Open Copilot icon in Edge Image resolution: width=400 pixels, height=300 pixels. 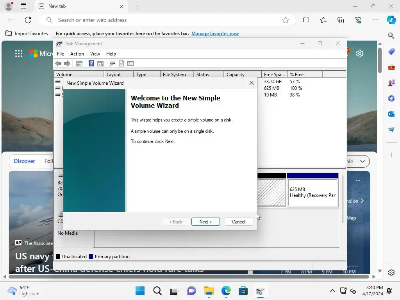pos(391,20)
